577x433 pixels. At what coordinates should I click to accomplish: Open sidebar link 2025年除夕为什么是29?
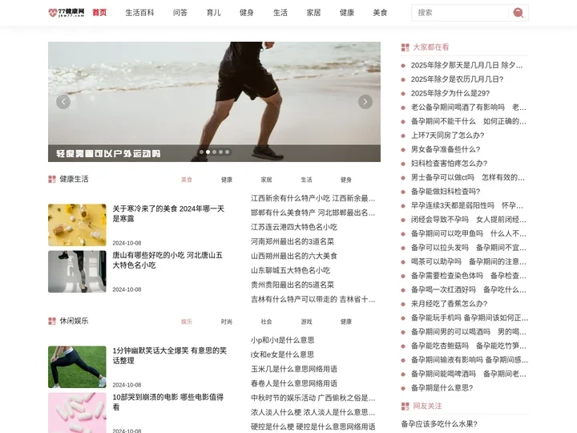click(450, 93)
